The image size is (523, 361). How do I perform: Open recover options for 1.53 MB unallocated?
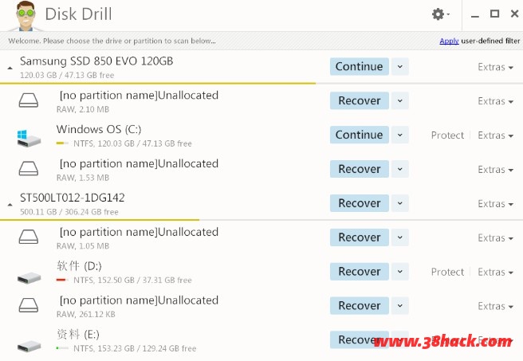coord(400,169)
